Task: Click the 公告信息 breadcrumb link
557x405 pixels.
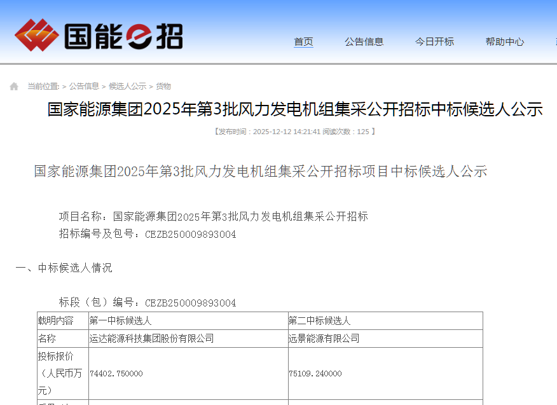Action: pyautogui.click(x=84, y=86)
